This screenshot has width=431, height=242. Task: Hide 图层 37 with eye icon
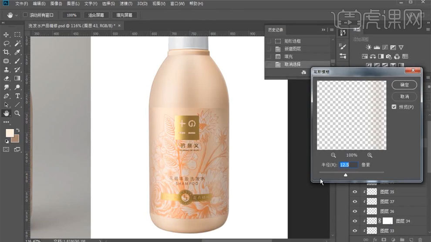point(355,202)
